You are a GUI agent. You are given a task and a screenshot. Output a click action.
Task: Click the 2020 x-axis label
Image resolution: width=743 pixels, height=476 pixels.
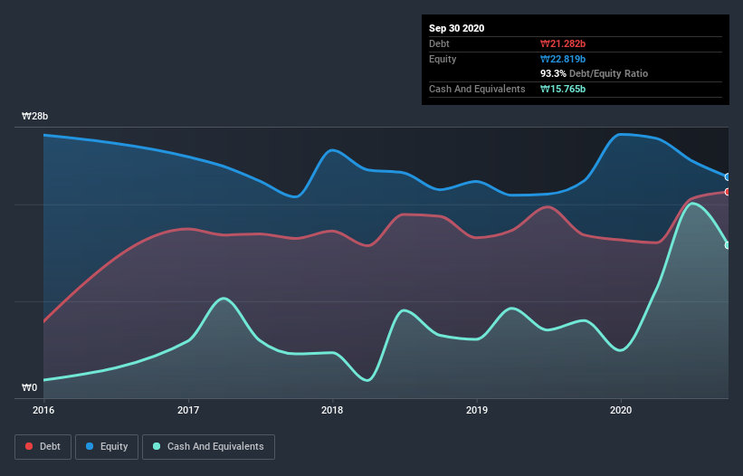click(621, 410)
